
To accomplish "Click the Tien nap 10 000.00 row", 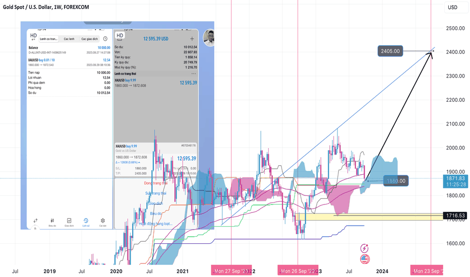I will pos(69,73).
